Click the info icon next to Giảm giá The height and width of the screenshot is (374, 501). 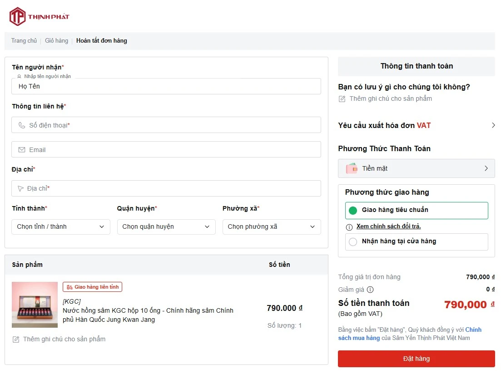tap(370, 290)
